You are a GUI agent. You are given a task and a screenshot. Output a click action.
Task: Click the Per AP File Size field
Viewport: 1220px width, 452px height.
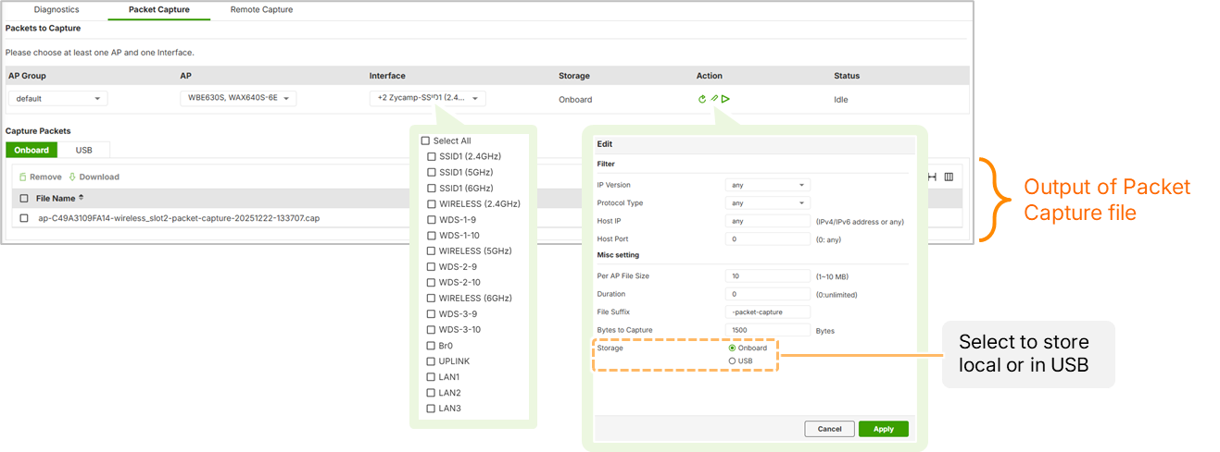coord(767,275)
